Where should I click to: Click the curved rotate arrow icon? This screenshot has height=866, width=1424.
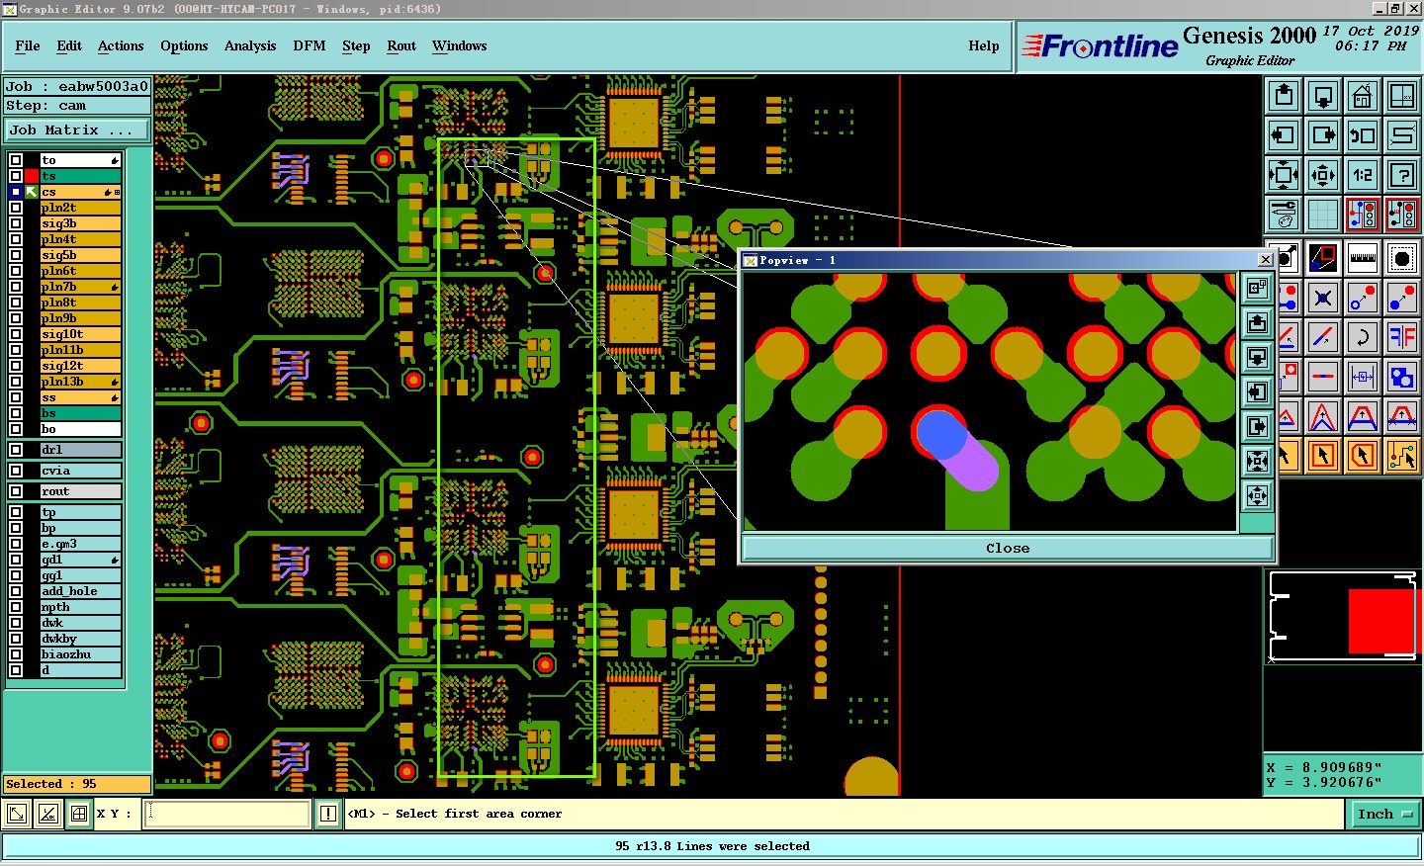tap(1363, 337)
